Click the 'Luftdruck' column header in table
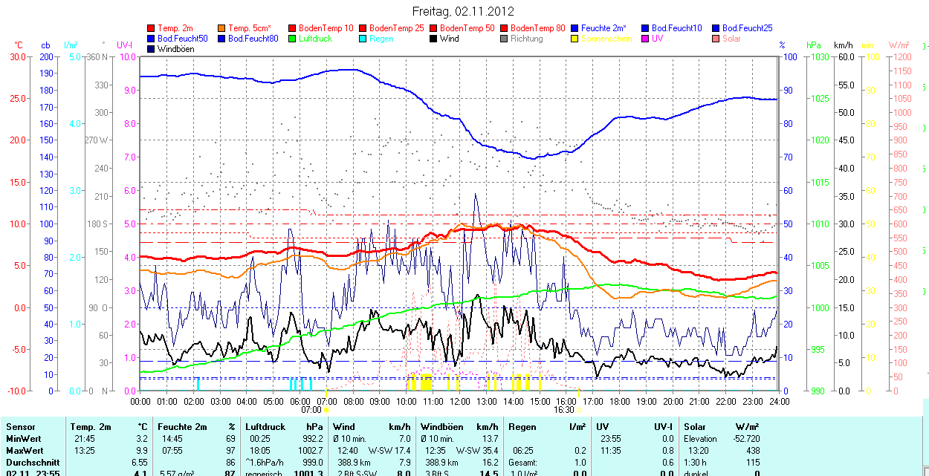The height and width of the screenshot is (476, 929). 265,427
